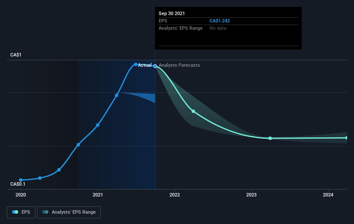
Task: Toggle the Analysts' EPS Range legend
Action: [x=69, y=212]
